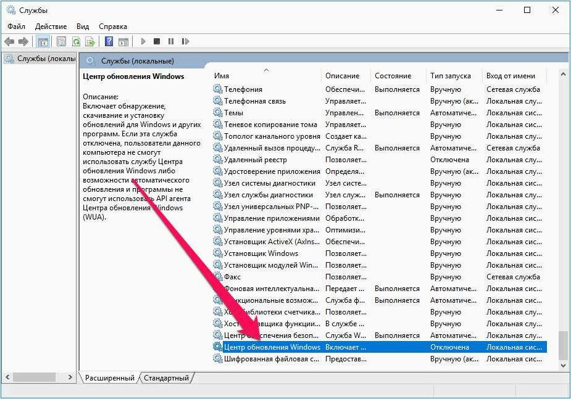Image resolution: width=571 pixels, height=399 pixels.
Task: Click gear icon of Шифрованная файловая с... row
Action: 218,359
